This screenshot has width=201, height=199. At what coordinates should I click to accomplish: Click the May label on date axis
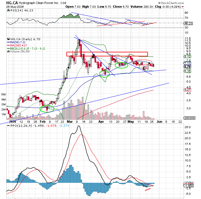131,122
